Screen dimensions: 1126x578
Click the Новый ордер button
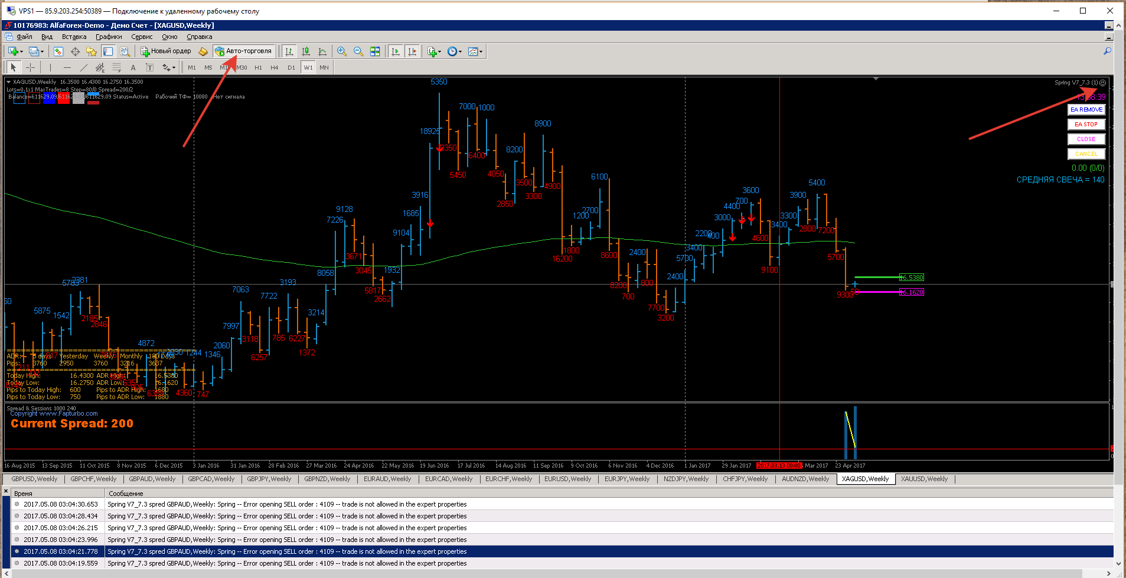coord(165,51)
